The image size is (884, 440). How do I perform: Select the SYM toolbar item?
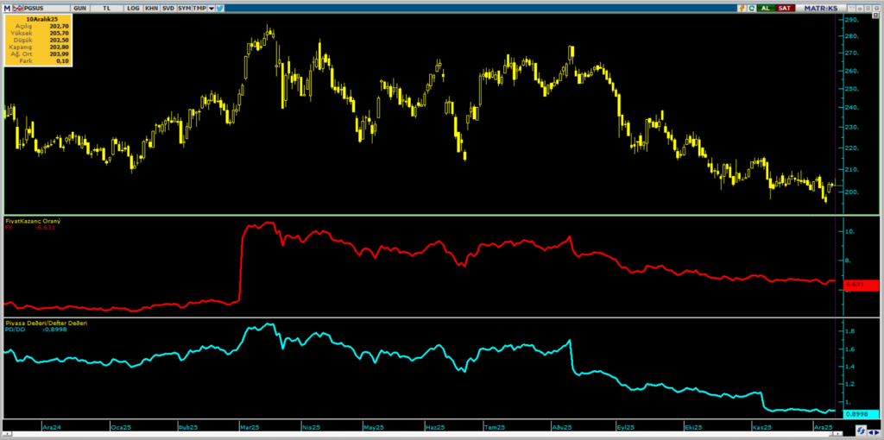(184, 7)
